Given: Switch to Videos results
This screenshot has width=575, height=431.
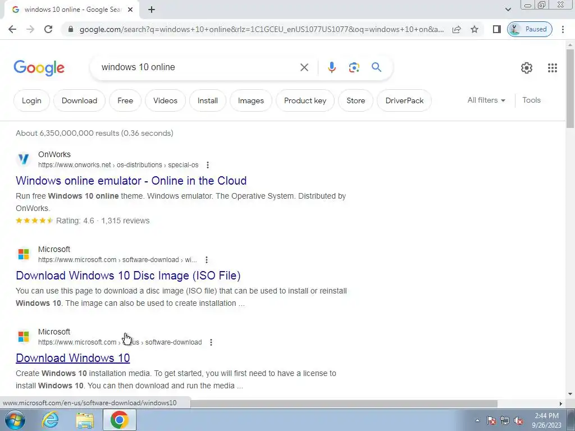Looking at the screenshot, I should pos(165,100).
